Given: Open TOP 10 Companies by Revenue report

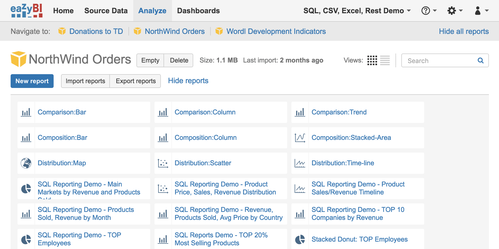Looking at the screenshot, I should pyautogui.click(x=358, y=214).
